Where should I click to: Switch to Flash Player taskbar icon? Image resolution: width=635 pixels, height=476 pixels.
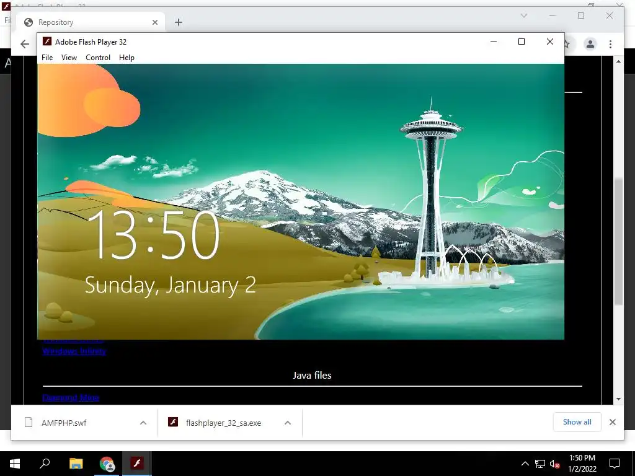pyautogui.click(x=137, y=464)
